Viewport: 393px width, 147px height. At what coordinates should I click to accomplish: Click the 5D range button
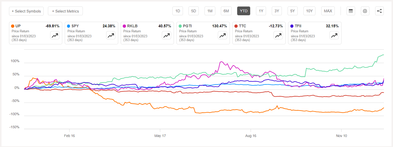point(193,11)
